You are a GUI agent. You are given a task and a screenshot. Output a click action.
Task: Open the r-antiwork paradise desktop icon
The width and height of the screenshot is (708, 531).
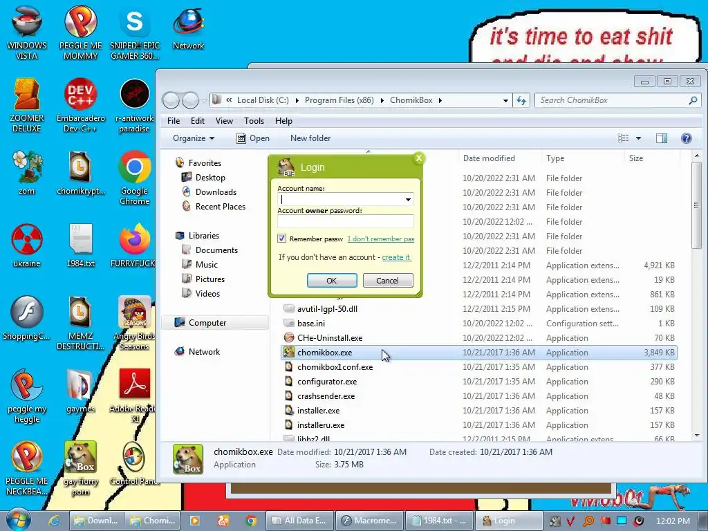(x=135, y=105)
